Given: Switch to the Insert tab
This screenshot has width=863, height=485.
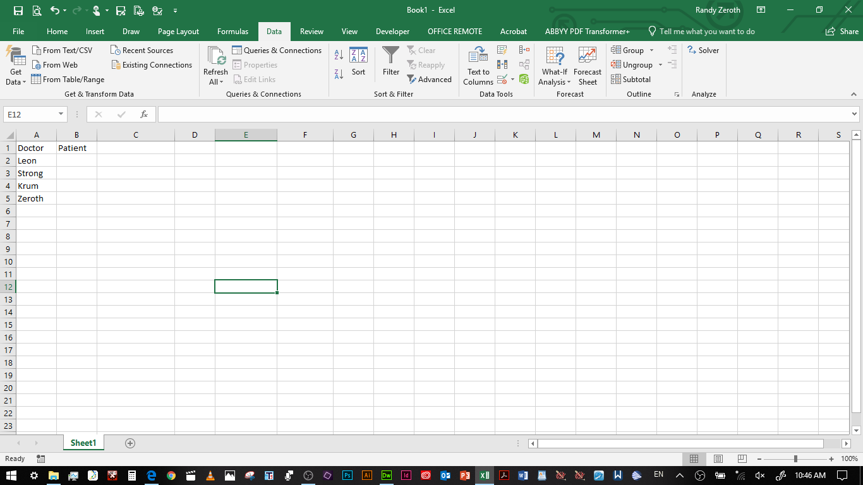Looking at the screenshot, I should point(95,32).
